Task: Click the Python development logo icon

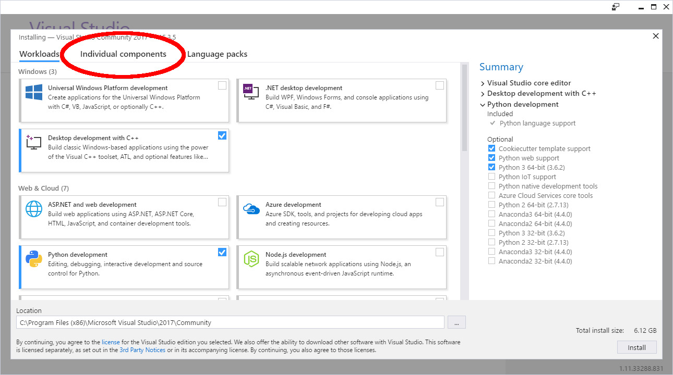Action: [x=34, y=259]
